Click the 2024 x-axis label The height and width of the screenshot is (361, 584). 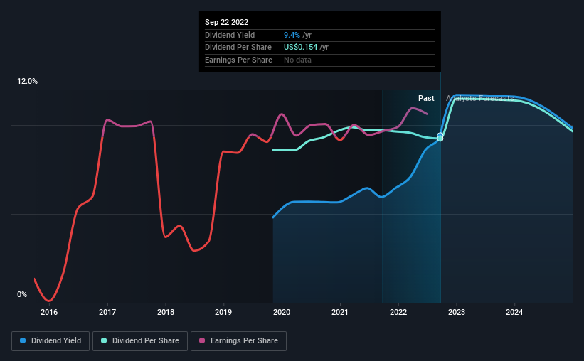point(514,312)
